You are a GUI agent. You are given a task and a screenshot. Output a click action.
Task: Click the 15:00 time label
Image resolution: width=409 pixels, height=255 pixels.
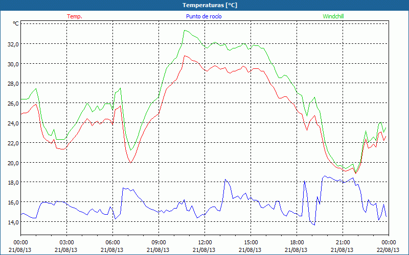251,243
